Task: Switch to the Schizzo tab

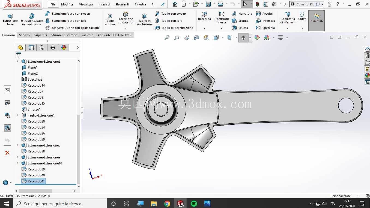Action: (x=24, y=35)
